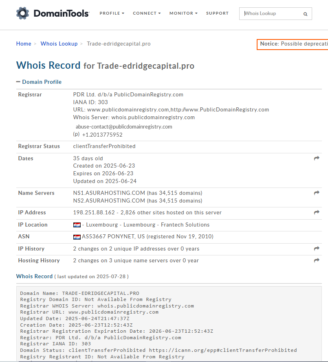
Task: Open the SUPPORT menu item
Action: click(x=217, y=13)
